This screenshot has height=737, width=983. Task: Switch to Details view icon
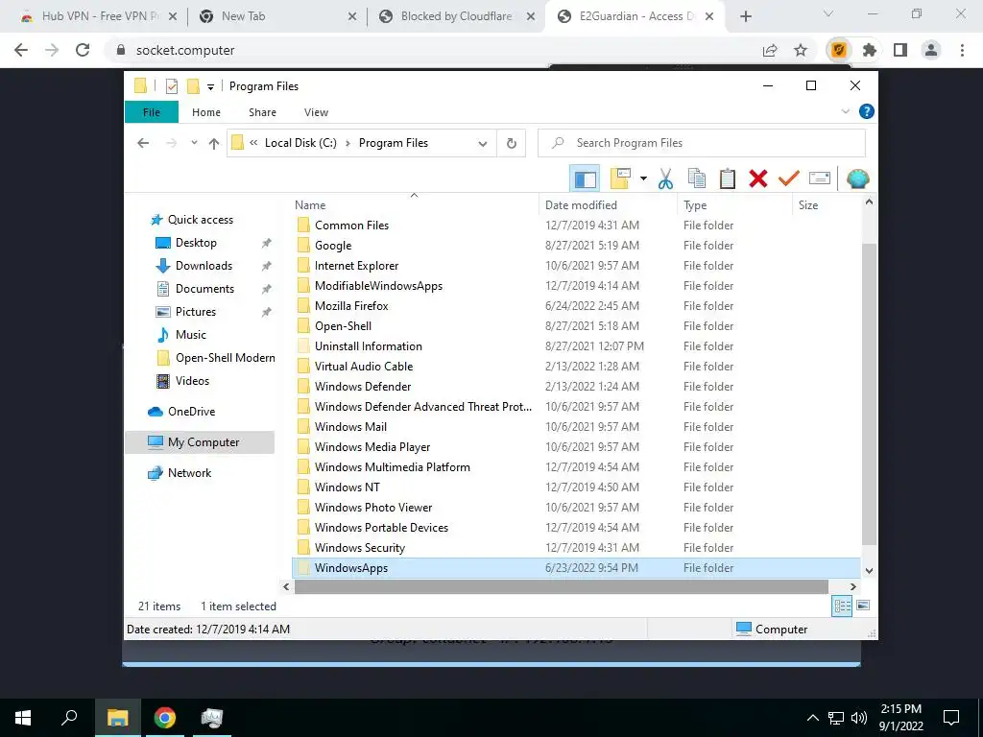pyautogui.click(x=842, y=606)
